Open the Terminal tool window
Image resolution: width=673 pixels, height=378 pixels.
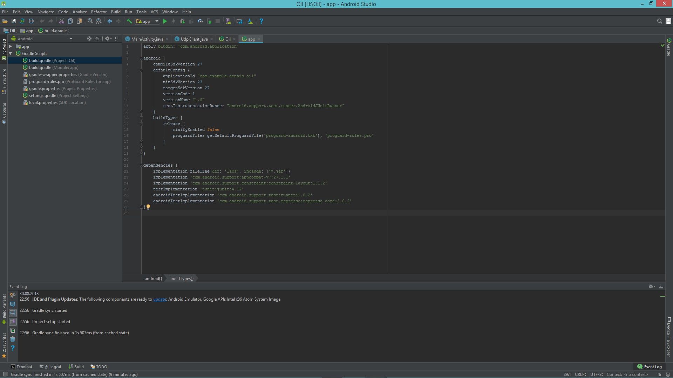click(x=21, y=367)
